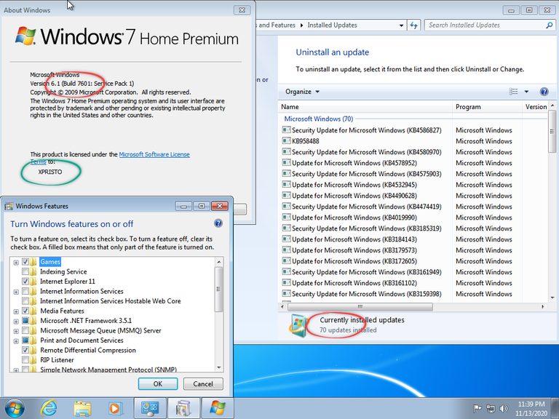
Task: Select the KB3159398 update icon
Action: (x=286, y=294)
